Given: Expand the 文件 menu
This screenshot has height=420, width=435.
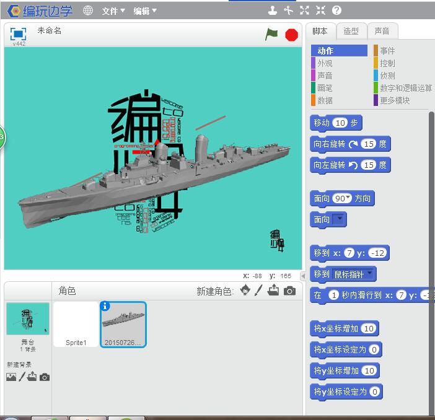Looking at the screenshot, I should coord(113,11).
